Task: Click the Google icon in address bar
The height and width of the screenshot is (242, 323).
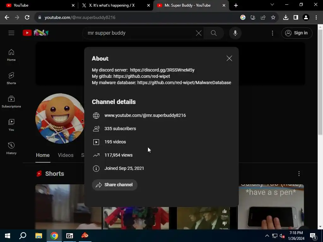Action: tap(243, 18)
